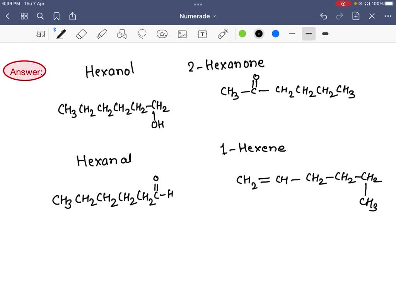396x297 pixels.
Task: Open the page grid overview
Action: (x=24, y=16)
